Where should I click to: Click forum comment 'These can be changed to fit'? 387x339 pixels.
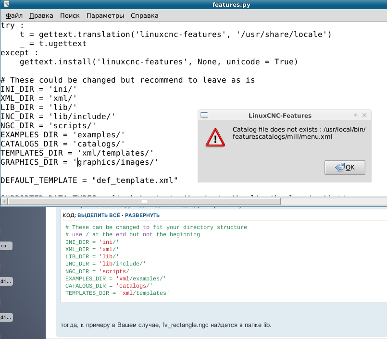[156, 227]
